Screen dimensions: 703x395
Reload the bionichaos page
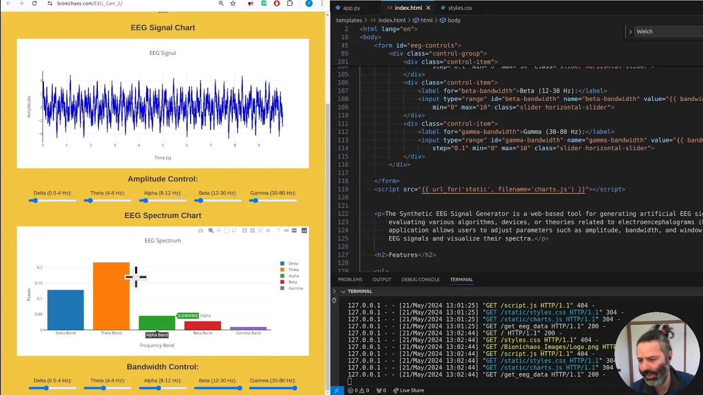(34, 3)
